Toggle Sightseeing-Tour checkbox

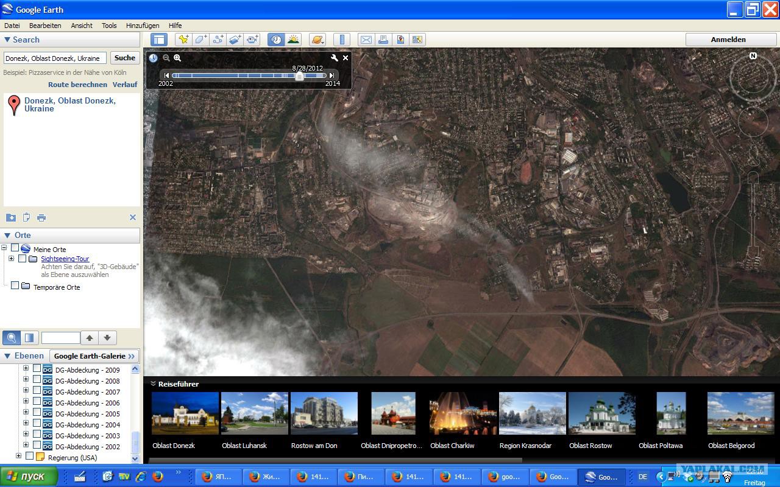[22, 258]
